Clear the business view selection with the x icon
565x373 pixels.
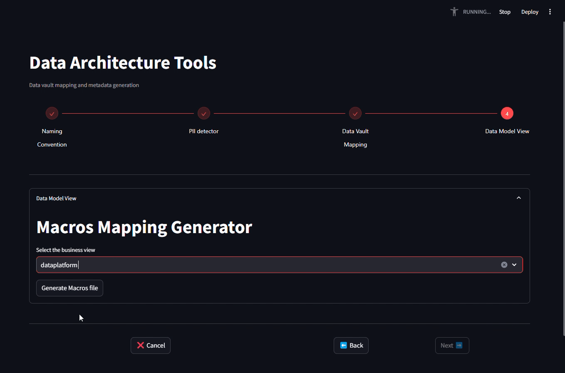pos(504,264)
